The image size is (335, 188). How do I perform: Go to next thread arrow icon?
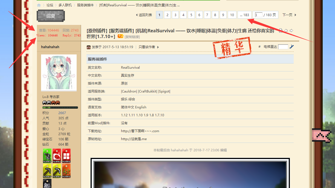(x=291, y=31)
